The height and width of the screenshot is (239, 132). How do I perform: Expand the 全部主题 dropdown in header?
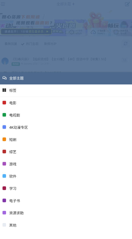coord(65,4)
